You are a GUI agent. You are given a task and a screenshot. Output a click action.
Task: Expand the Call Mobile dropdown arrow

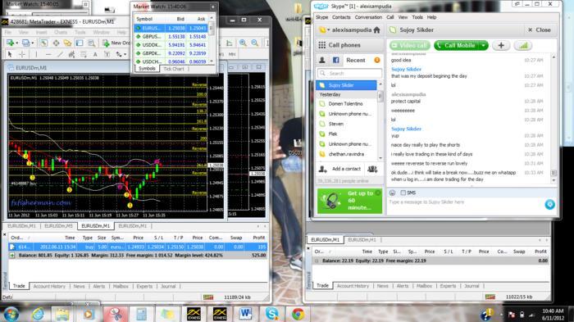click(x=484, y=45)
